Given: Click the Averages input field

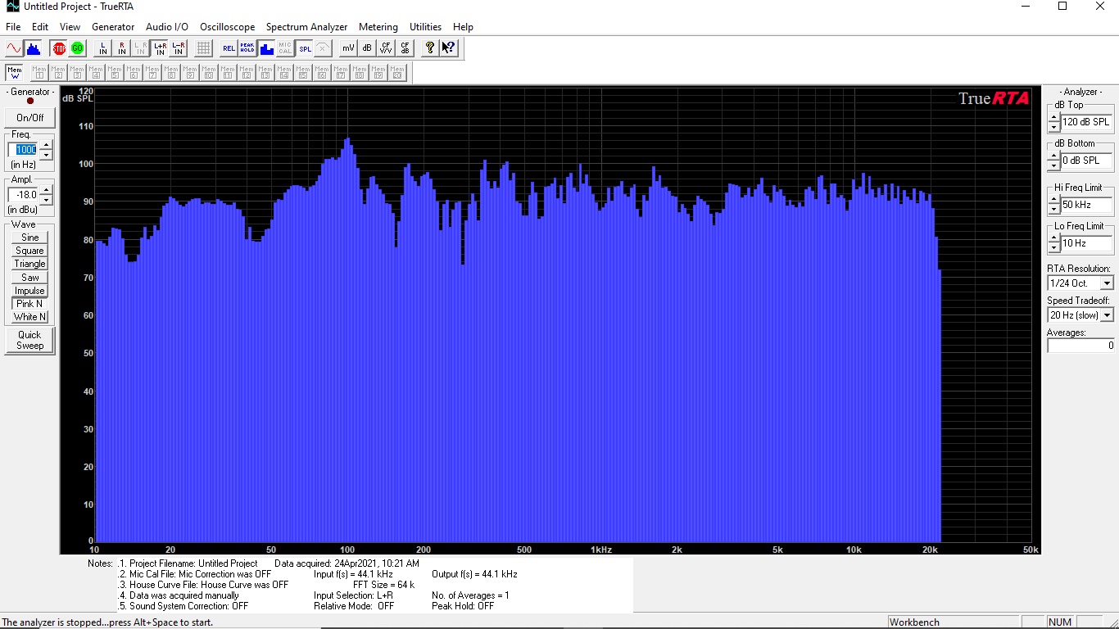Looking at the screenshot, I should pyautogui.click(x=1080, y=346).
